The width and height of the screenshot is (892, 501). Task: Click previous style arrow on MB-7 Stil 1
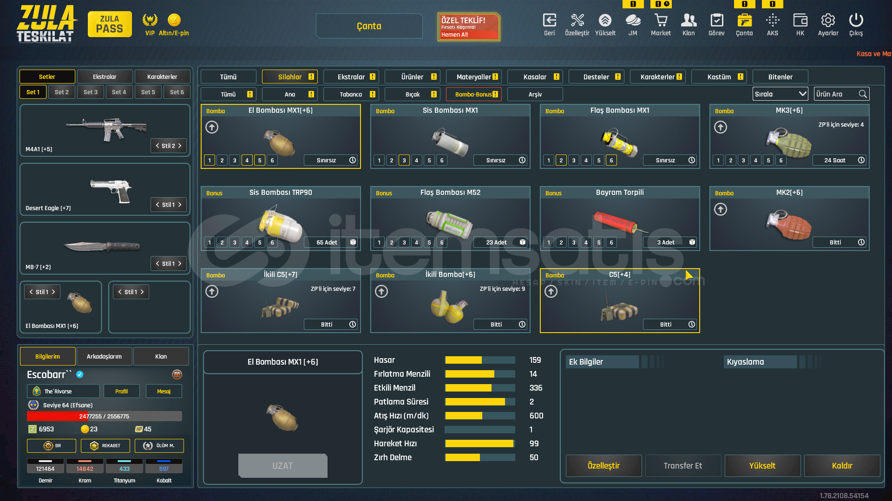pos(157,263)
